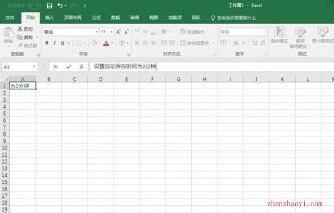Click the Redo arrow icon
Image resolution: width=334 pixels, height=213 pixels.
coord(73,6)
